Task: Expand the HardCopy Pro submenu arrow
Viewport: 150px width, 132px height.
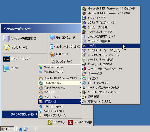Action: pos(80,83)
